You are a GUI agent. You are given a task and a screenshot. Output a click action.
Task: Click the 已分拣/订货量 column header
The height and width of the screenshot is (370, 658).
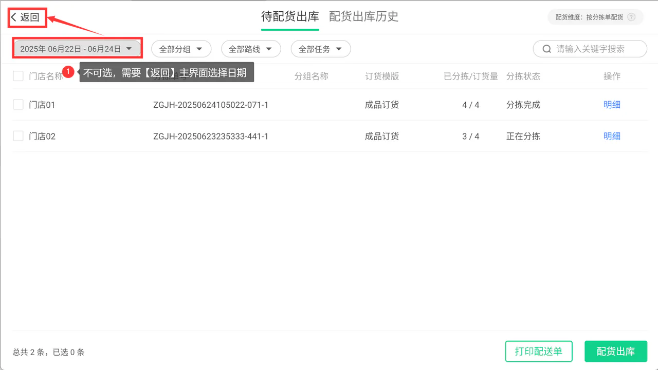pyautogui.click(x=471, y=76)
